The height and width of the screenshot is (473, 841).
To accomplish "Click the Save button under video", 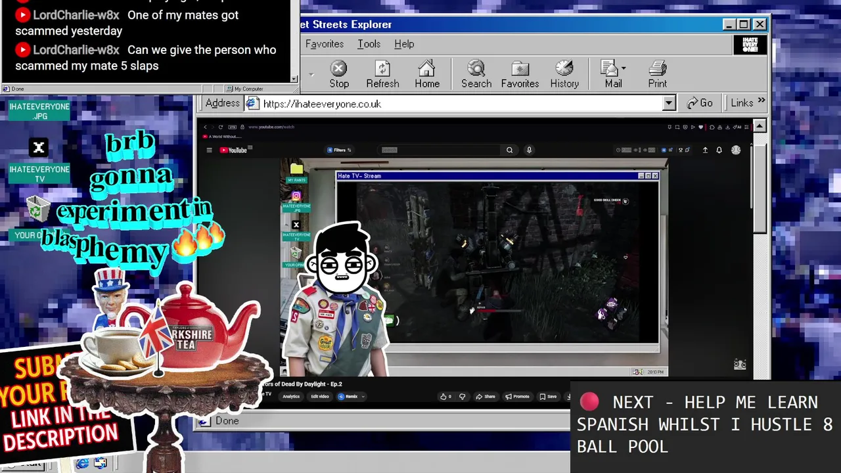I will click(548, 396).
